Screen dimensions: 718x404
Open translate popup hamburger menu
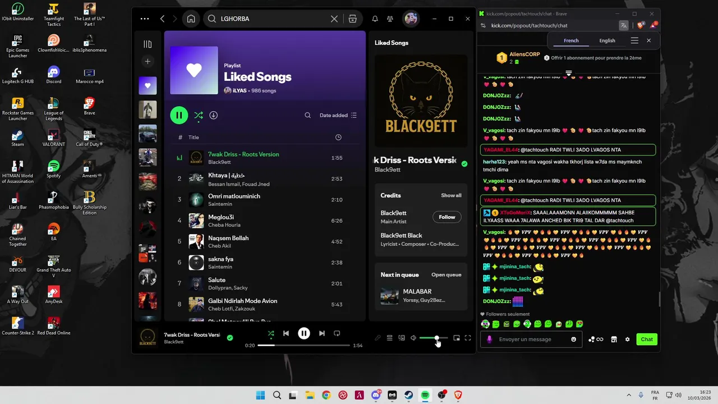pos(634,40)
